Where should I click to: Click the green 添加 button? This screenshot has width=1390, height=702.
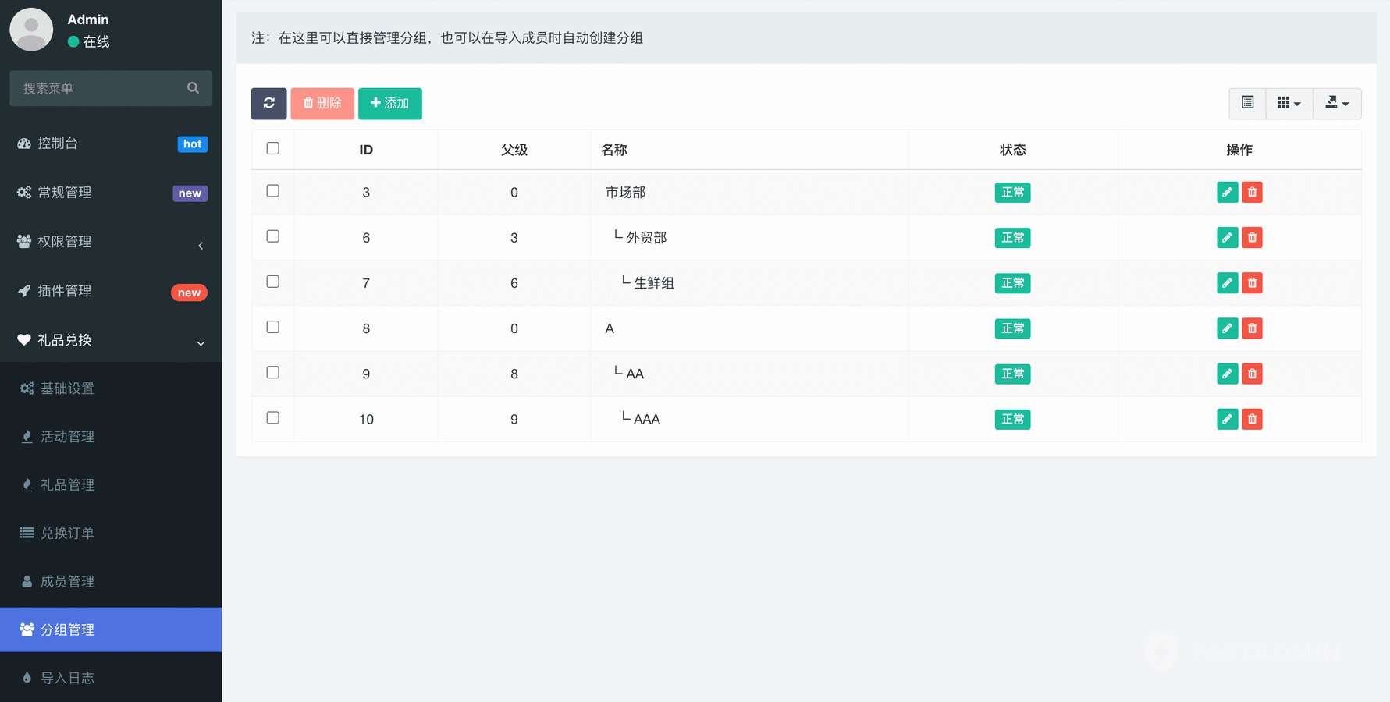389,103
